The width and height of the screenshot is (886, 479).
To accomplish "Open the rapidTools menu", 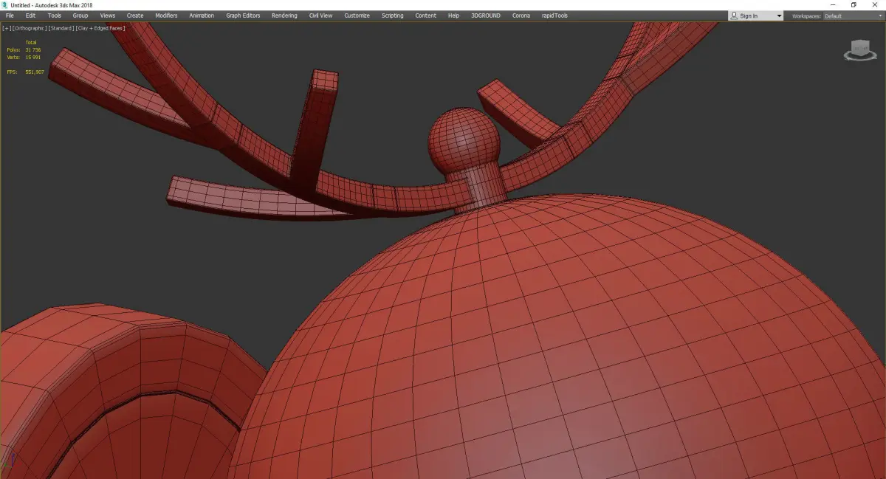I will (x=555, y=15).
